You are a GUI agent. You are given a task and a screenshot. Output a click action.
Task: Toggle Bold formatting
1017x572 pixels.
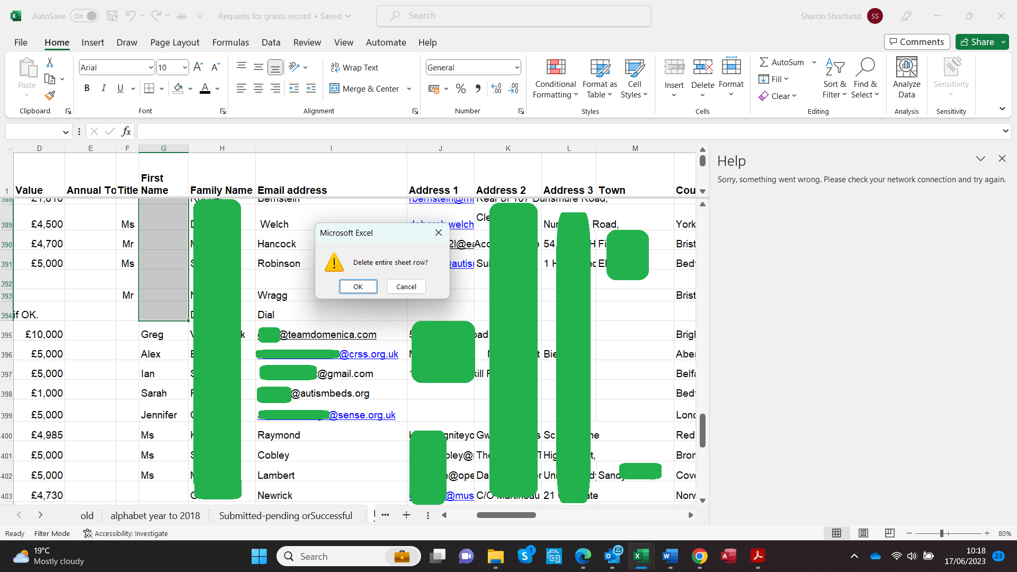tap(87, 88)
